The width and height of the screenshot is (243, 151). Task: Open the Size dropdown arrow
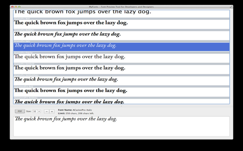39,111
